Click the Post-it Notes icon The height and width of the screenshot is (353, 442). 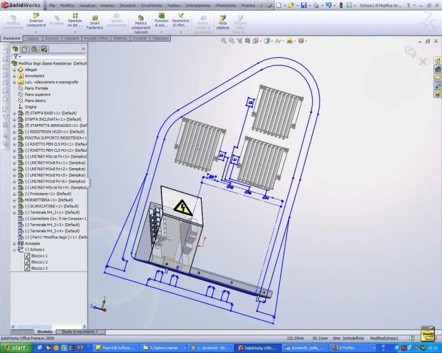428,334
